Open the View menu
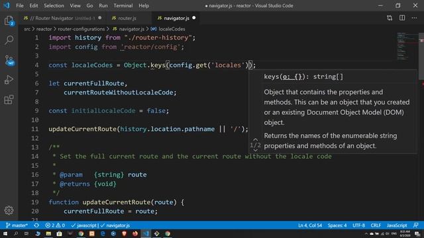Image resolution: width=424 pixels, height=238 pixels. 75,5
